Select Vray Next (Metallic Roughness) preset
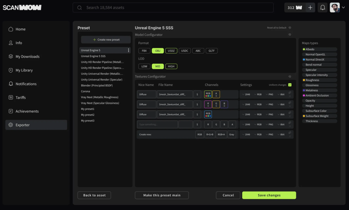The image size is (349, 210). tap(100, 97)
